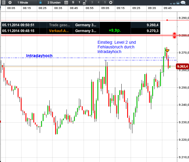Screen dimensions: 189x162
Task: Click the red stop level drag handle
Action: [x=174, y=36]
